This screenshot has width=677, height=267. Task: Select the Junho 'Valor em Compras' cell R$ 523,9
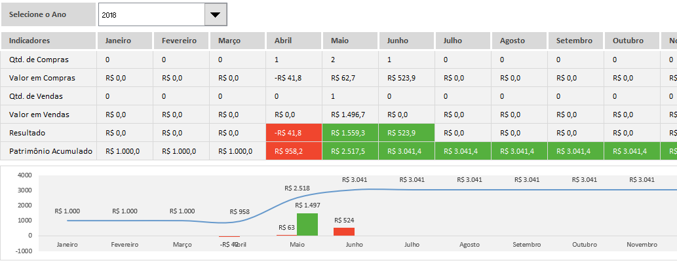tap(407, 78)
